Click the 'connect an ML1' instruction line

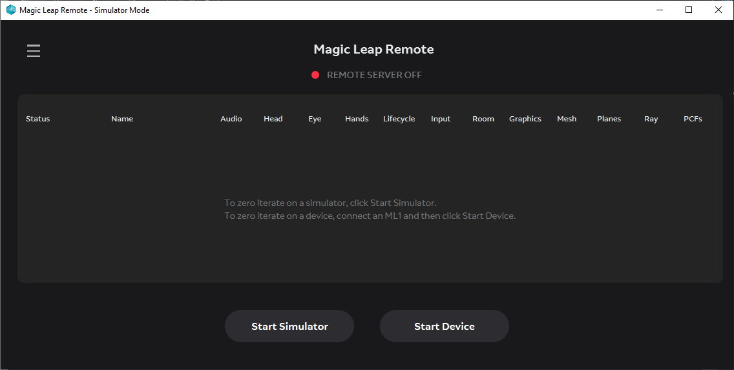point(370,216)
